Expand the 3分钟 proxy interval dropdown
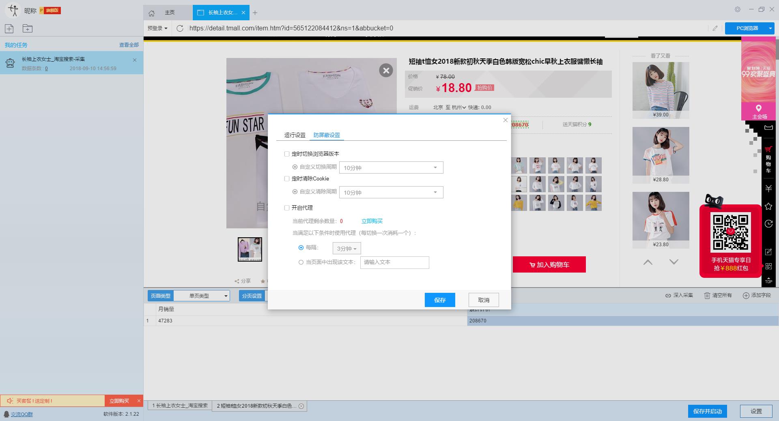The width and height of the screenshot is (779, 421). tap(346, 249)
